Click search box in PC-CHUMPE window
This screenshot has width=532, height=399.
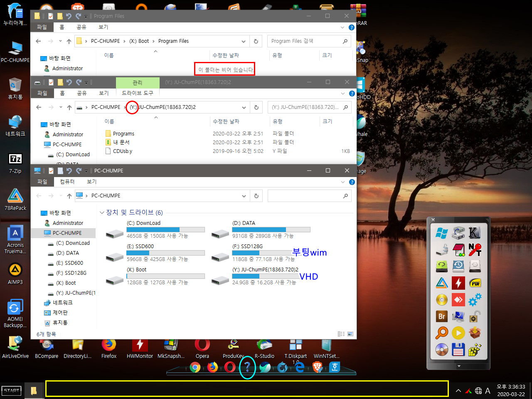[310, 196]
